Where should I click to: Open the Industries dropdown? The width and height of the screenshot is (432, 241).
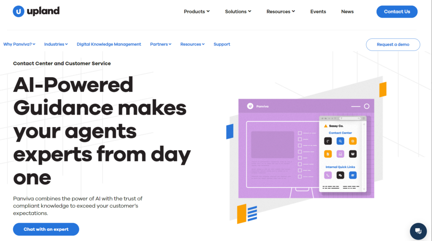pos(56,44)
